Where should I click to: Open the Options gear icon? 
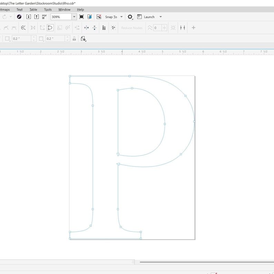point(130,17)
